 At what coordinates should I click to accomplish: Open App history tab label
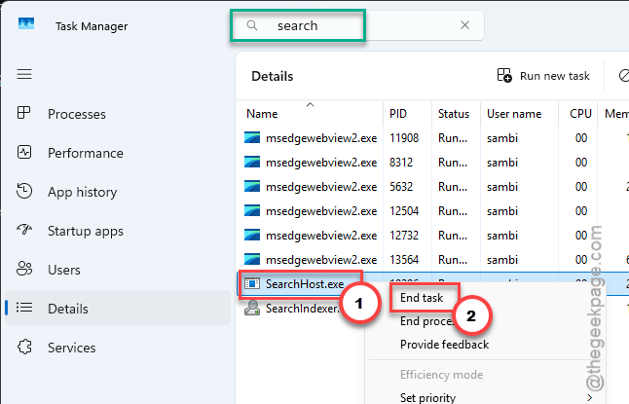(x=82, y=192)
